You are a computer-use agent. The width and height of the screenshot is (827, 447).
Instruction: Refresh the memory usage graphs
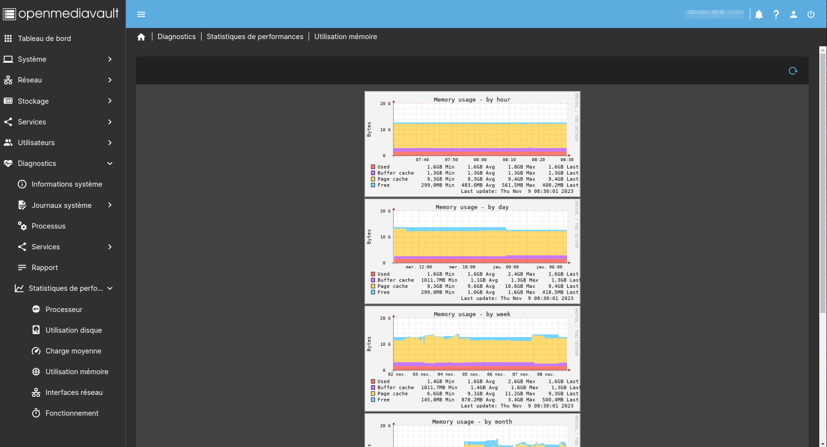pos(793,71)
